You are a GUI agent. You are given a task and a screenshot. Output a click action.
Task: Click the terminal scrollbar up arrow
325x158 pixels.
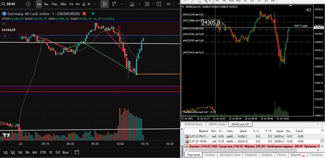tap(322, 130)
